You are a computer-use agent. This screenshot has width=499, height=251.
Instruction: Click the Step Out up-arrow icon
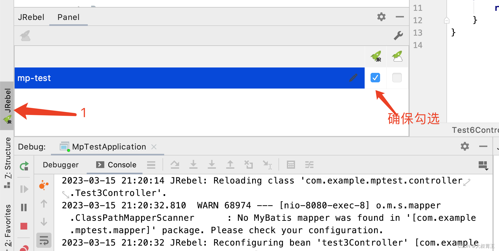click(230, 165)
